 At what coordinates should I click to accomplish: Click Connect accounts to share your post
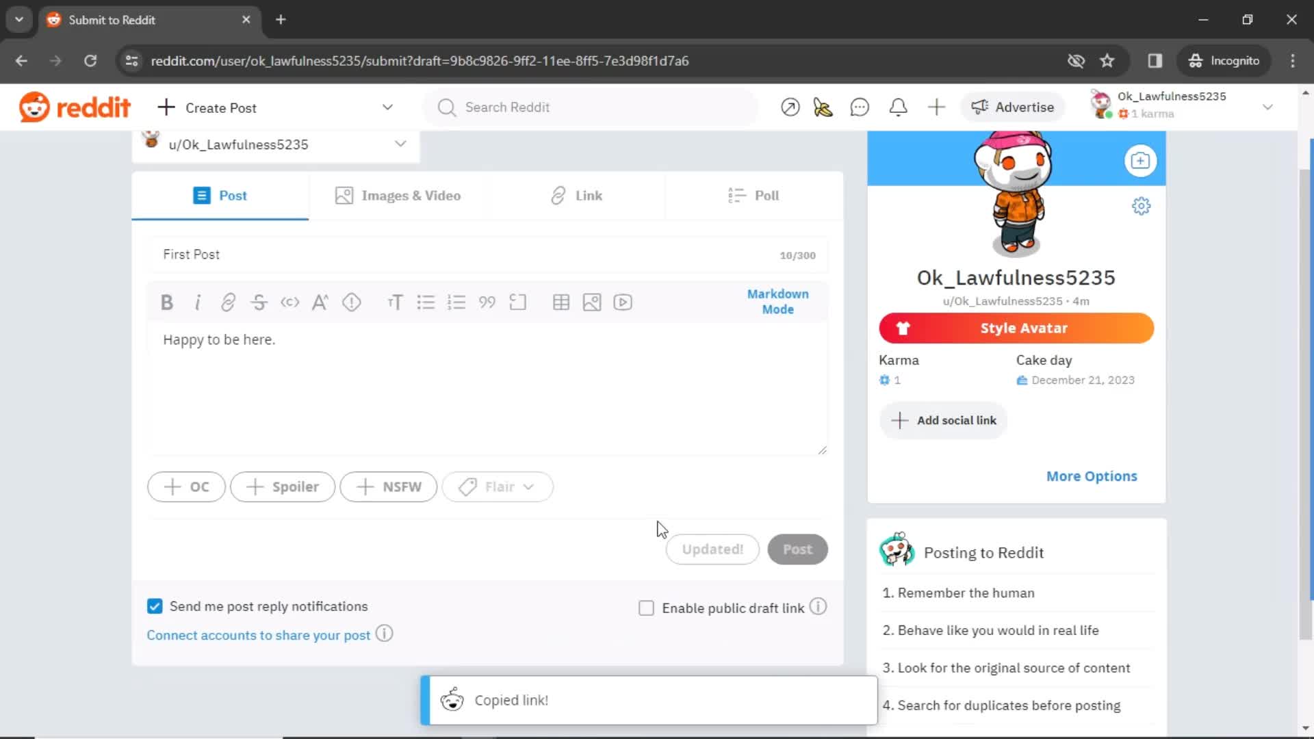(x=259, y=634)
